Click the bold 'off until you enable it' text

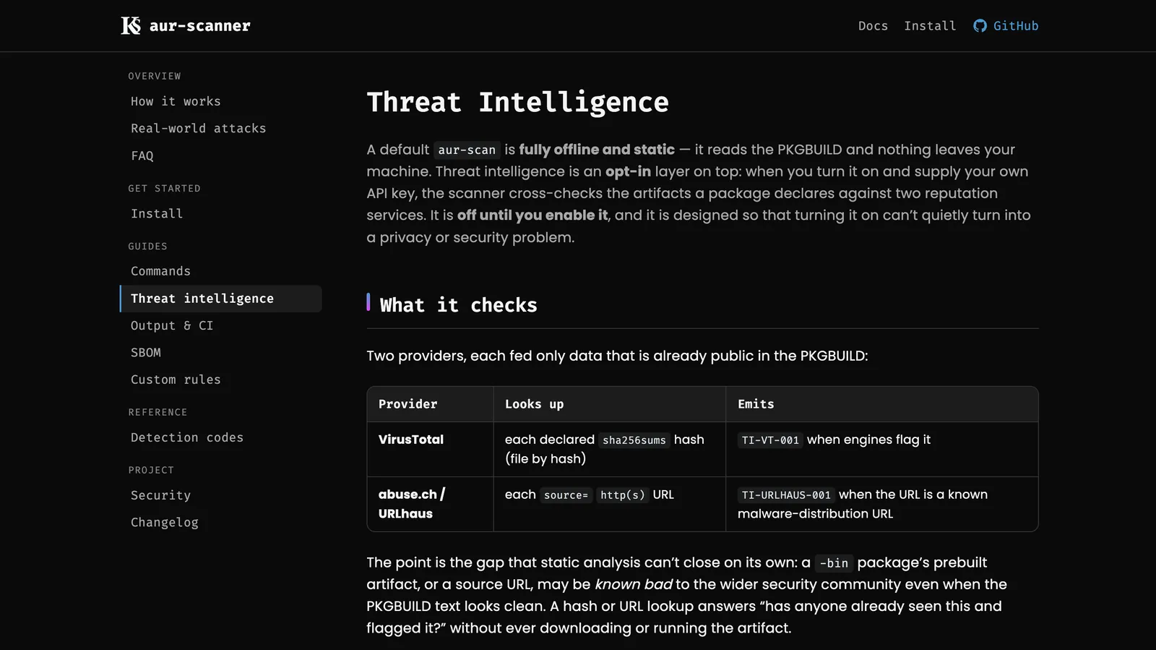[532, 215]
